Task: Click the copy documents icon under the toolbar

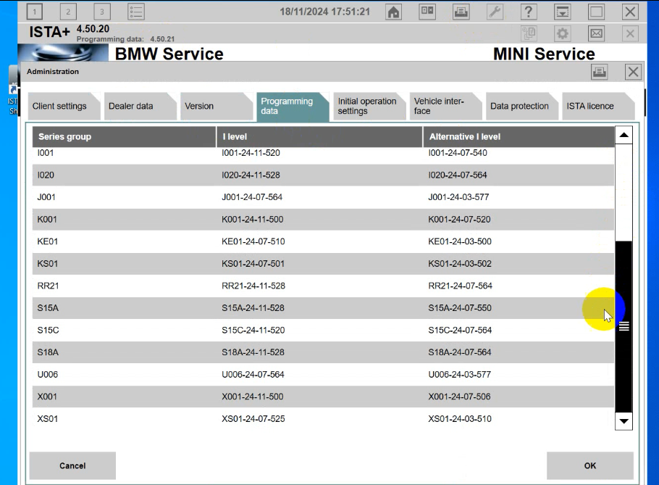Action: [x=529, y=33]
